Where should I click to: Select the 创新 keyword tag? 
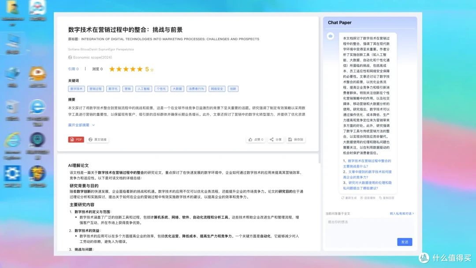pos(233,89)
